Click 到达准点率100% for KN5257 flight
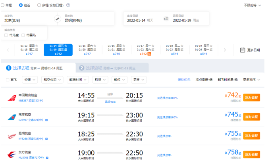Image resolution: width=266 pixels, height=161 pixels. (x=167, y=98)
